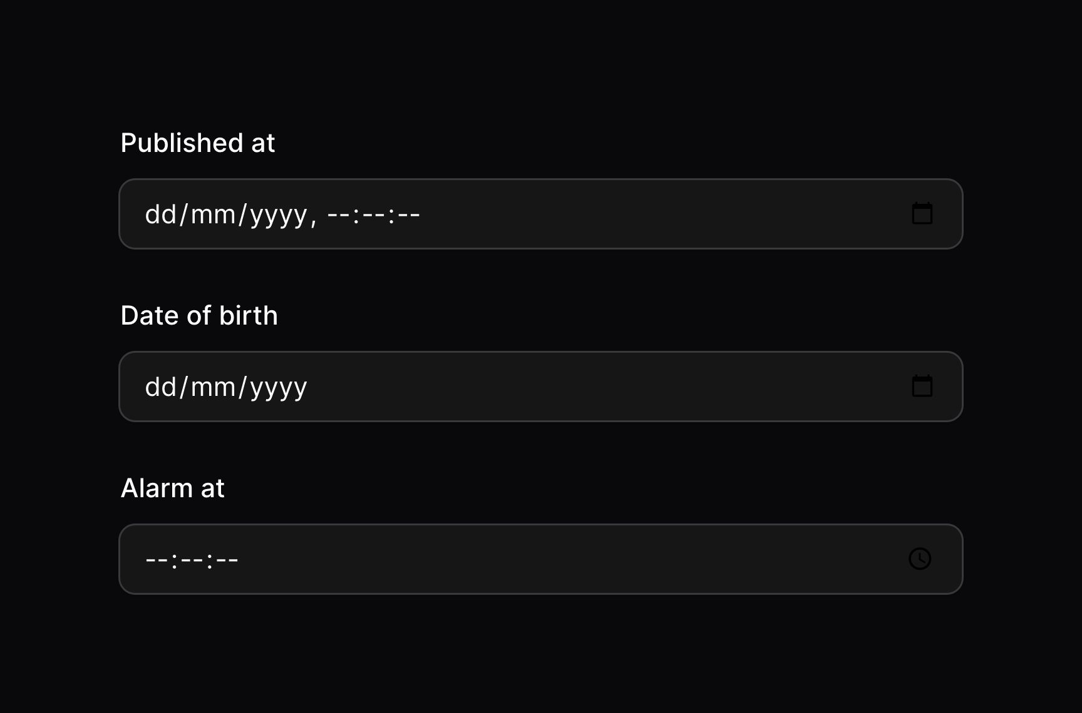This screenshot has width=1082, height=713.
Task: Open the Alarm at clock picker icon
Action: (x=920, y=559)
